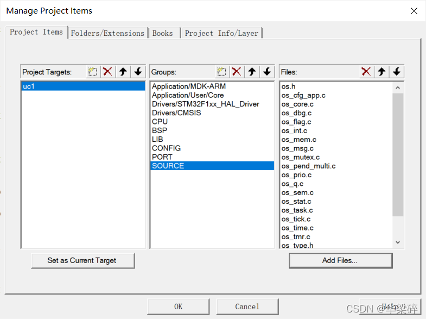The height and width of the screenshot is (319, 426).
Task: Open the Project Info/Layer tab
Action: (x=221, y=33)
